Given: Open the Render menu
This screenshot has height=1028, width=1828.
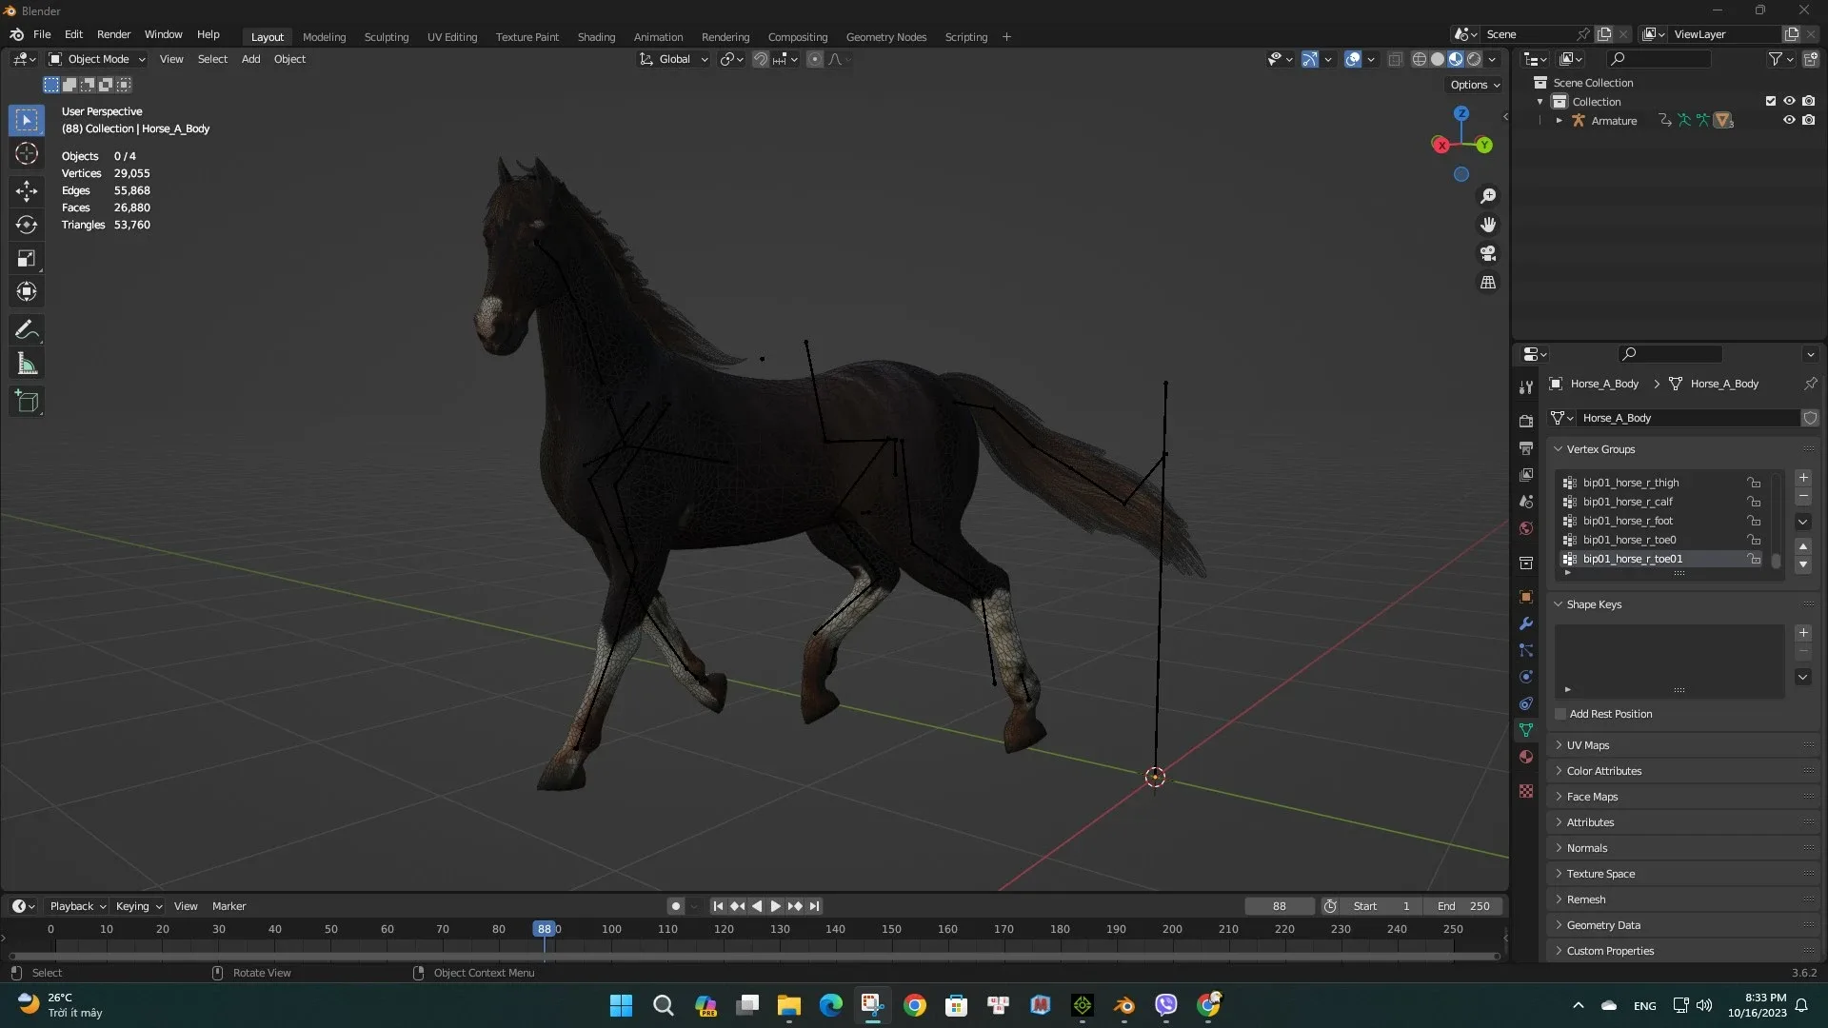Looking at the screenshot, I should [113, 34].
